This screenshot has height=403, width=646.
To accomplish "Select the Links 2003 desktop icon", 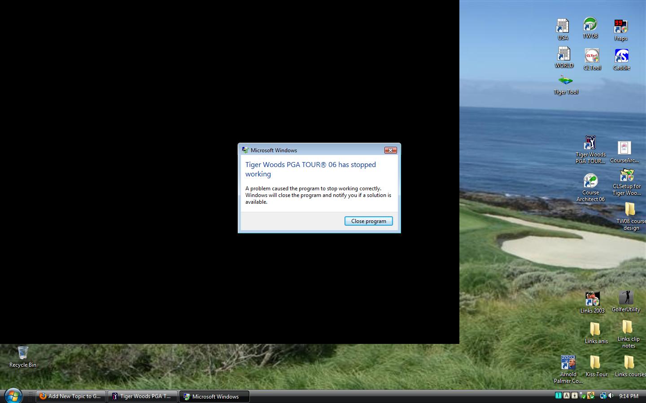I will click(592, 302).
